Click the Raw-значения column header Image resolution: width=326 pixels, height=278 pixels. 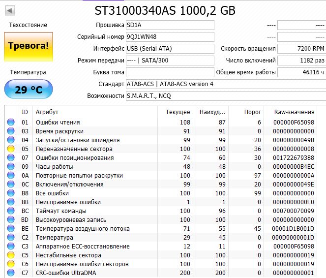pos(295,112)
